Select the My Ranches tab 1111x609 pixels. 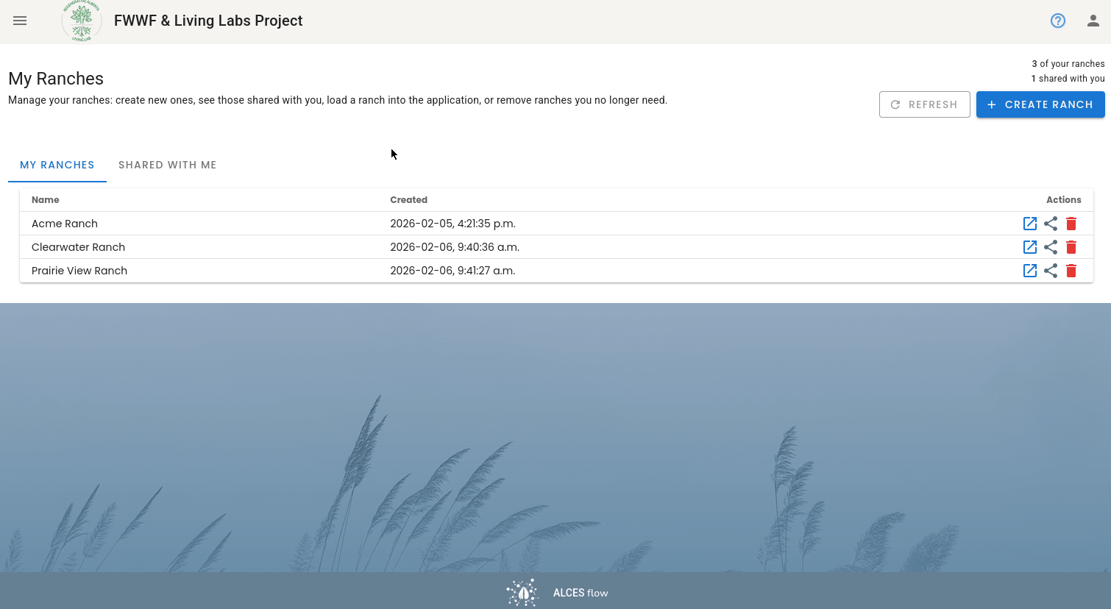pos(57,165)
